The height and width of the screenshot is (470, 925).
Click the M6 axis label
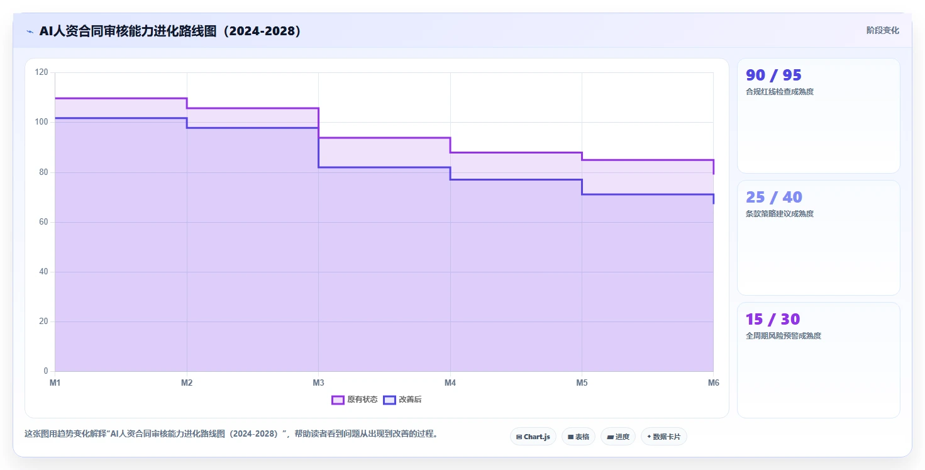713,383
